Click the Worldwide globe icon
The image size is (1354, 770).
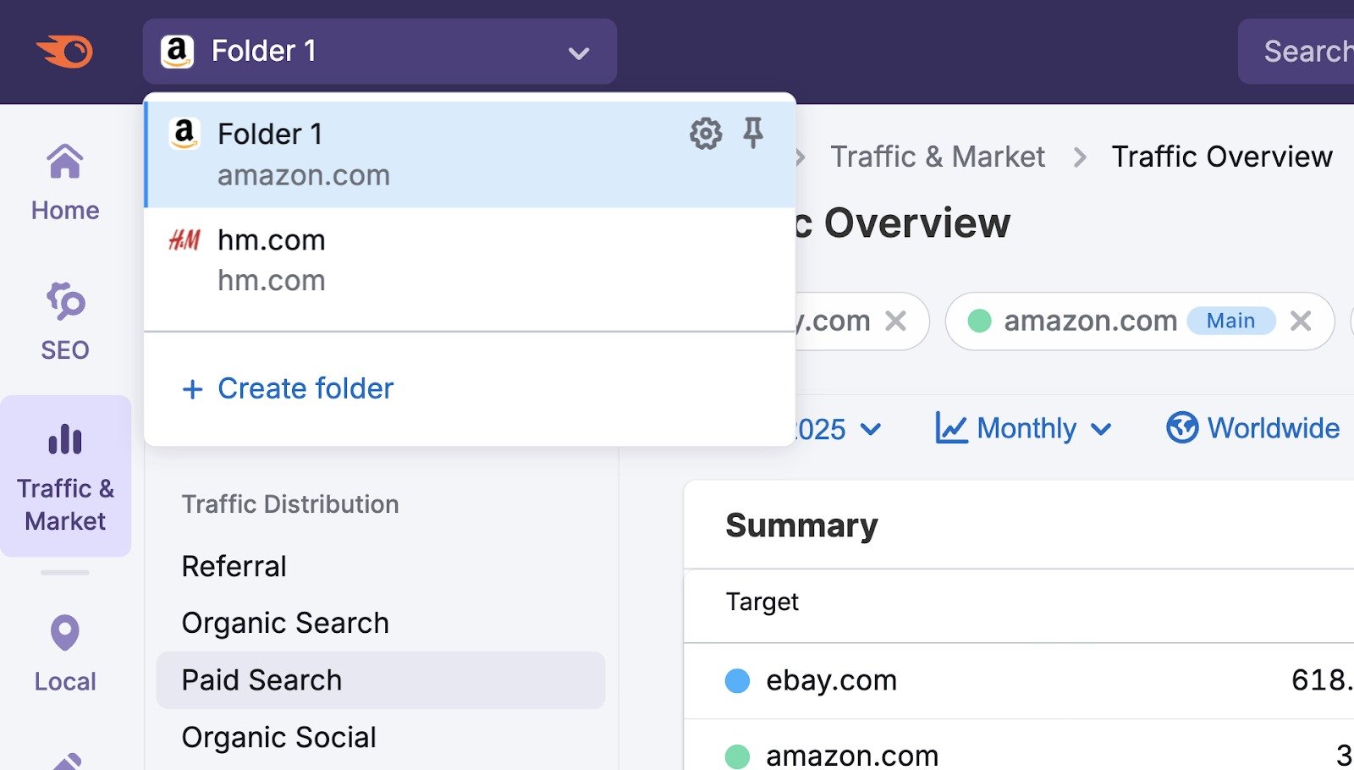(x=1181, y=428)
